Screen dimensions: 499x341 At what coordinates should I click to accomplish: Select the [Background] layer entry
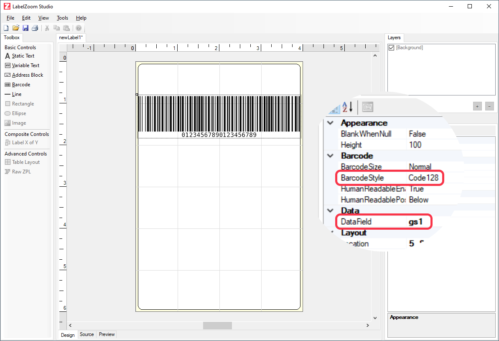pos(409,48)
